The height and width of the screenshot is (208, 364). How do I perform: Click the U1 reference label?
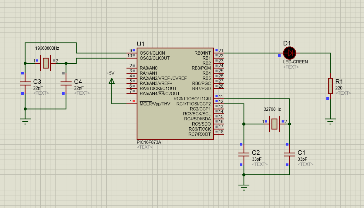tap(141, 44)
